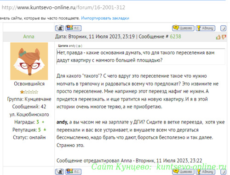230x175 pixels.
Task: Open Anna's profile via the top profile icon
Action: tap(59, 28)
